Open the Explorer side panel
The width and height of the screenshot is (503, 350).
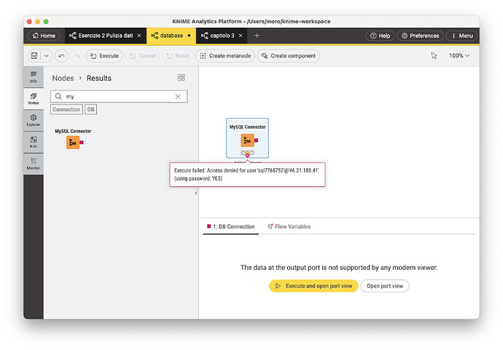click(34, 120)
